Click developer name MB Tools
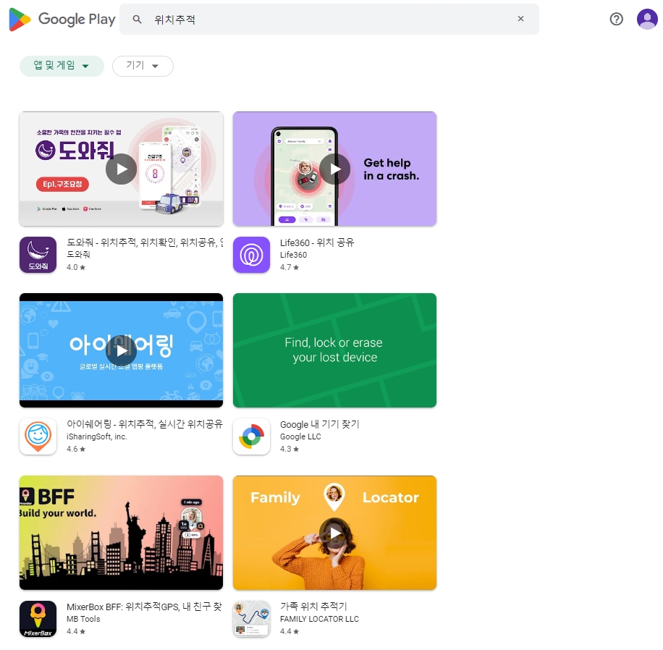663x650 pixels. click(83, 619)
